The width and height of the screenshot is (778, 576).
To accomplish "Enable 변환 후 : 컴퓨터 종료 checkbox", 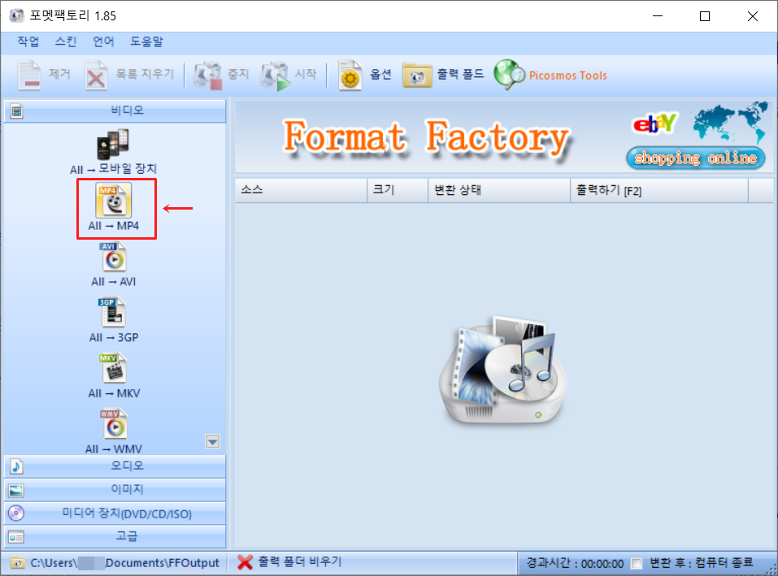I will tap(636, 563).
